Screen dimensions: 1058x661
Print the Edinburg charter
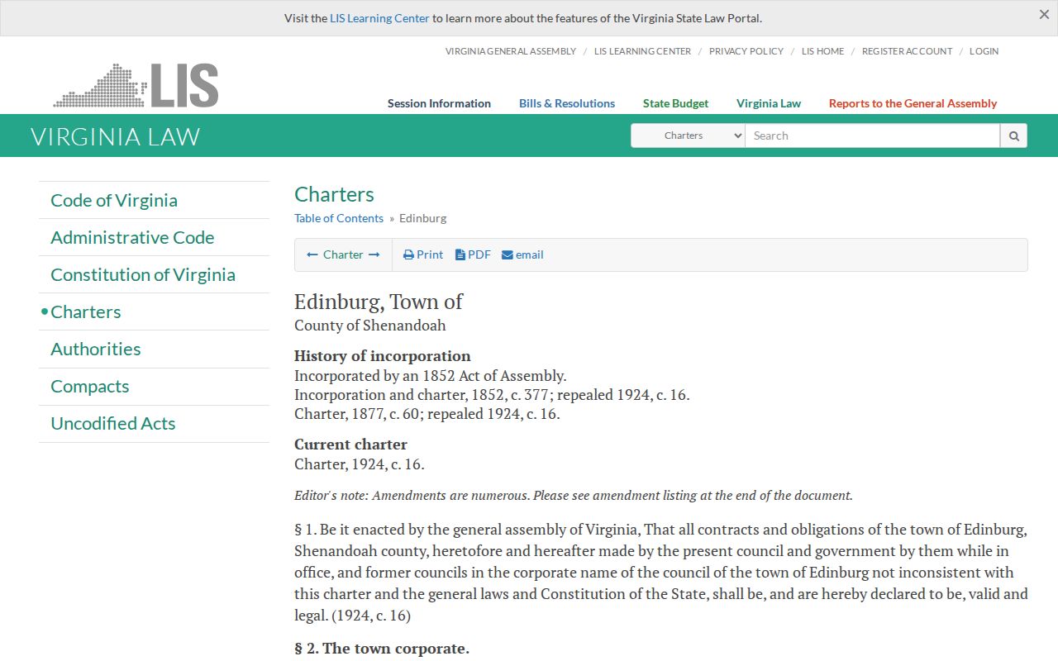[423, 254]
